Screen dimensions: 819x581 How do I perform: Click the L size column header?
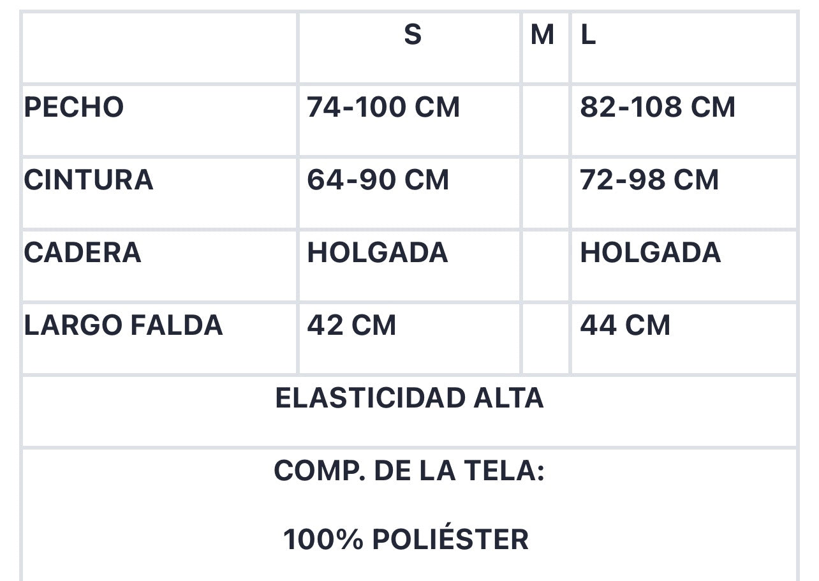coord(588,35)
